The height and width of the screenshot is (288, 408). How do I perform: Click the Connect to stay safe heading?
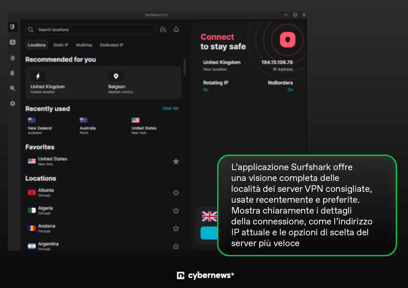[223, 41]
